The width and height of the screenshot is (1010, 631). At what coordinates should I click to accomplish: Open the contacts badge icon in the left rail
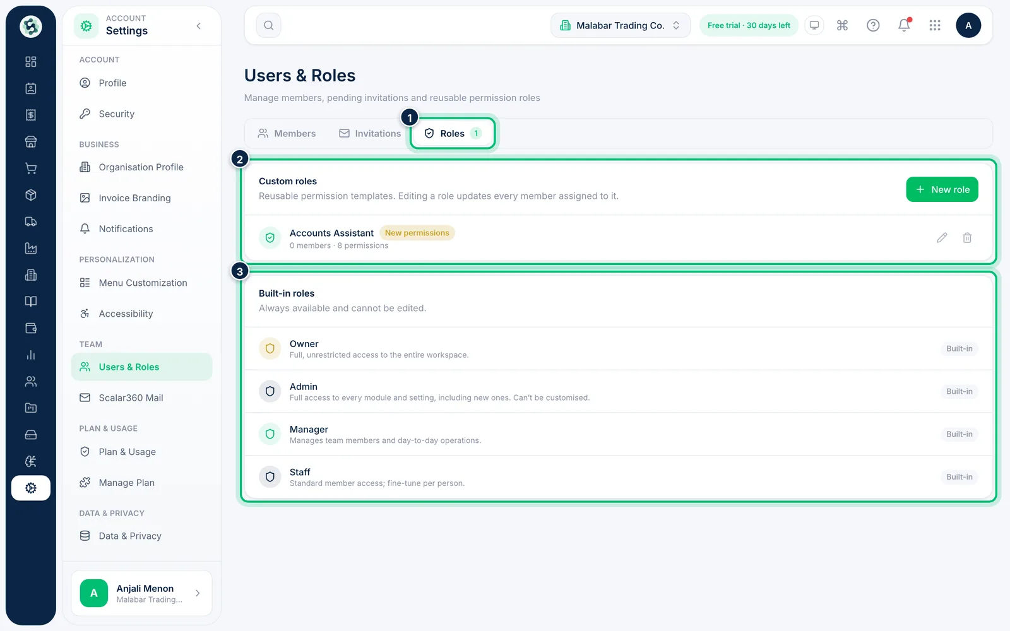point(31,88)
